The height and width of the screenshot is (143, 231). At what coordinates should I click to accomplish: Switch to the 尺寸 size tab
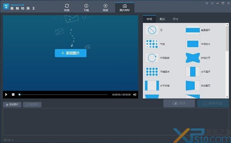(x=176, y=19)
